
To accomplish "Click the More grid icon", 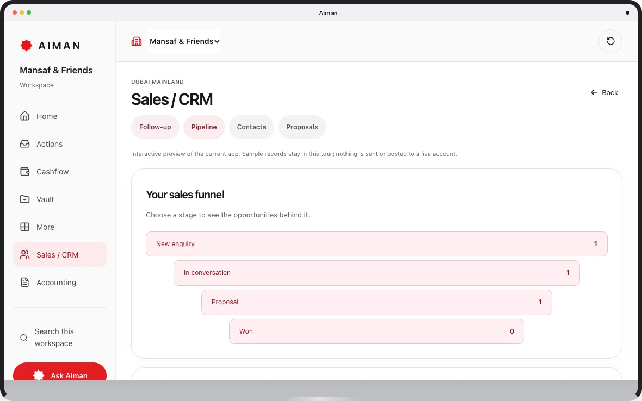I will pyautogui.click(x=24, y=227).
